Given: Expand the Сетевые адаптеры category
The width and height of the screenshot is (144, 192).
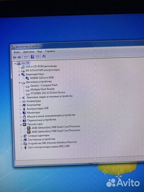Looking at the screenshot, I should click(21, 136).
